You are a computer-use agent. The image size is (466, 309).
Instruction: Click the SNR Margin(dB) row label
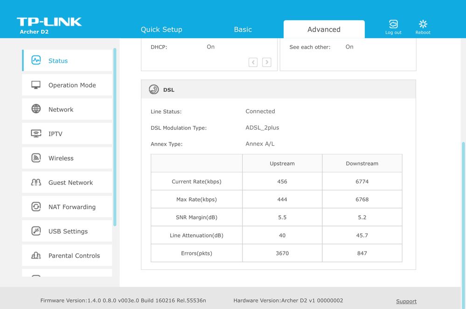(196, 218)
